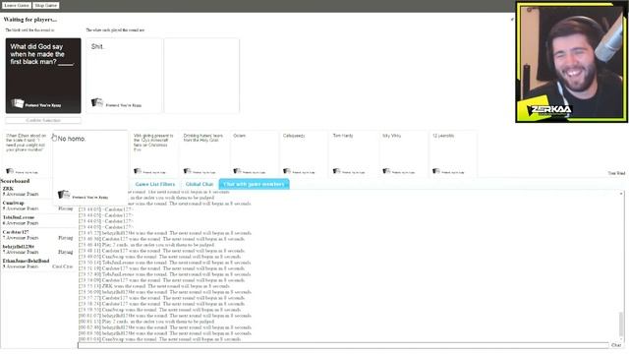Click the 'ZRK wins the round' log line
This screenshot has width=629, height=354.
[153, 286]
